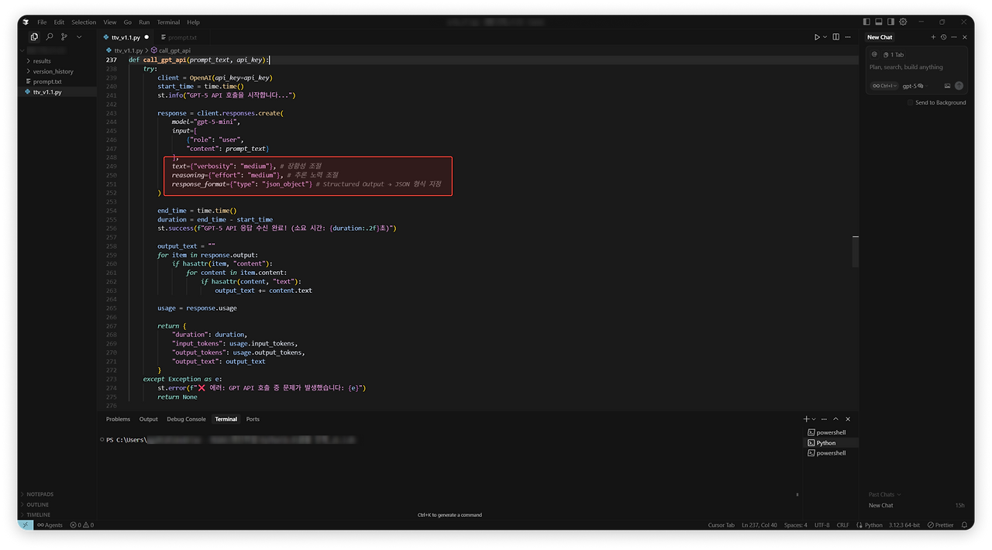Open Agents from the status bar
Screen dimensions: 992x550
pyautogui.click(x=50, y=525)
